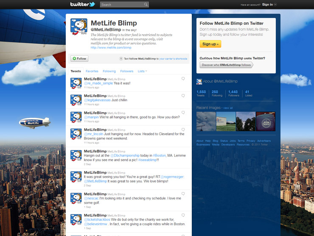Click reply bubble on Cleveland Browns tweet
This screenshot has width=314, height=236.
coord(183,130)
